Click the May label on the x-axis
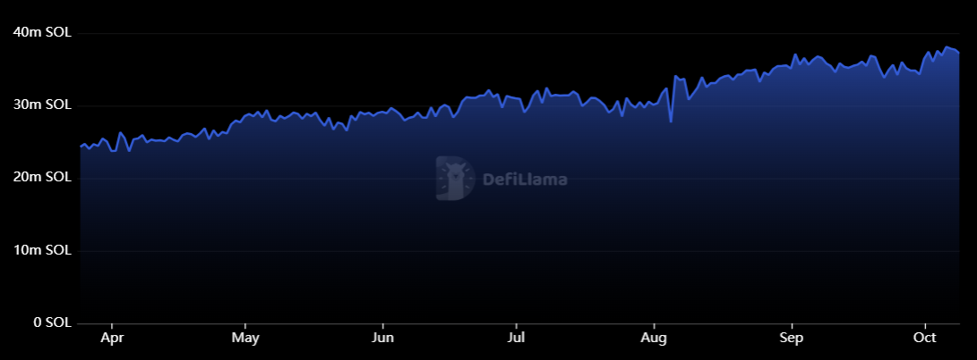 point(245,339)
